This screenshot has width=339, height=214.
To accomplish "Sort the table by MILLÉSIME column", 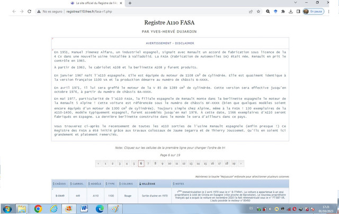I will click(155, 183).
